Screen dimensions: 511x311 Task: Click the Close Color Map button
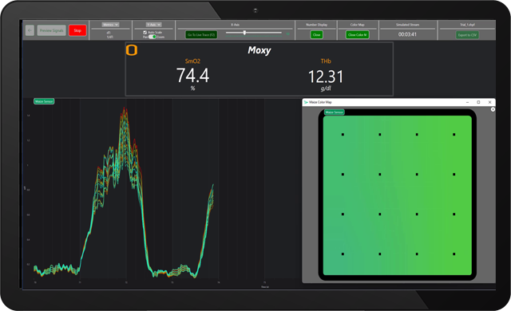357,35
